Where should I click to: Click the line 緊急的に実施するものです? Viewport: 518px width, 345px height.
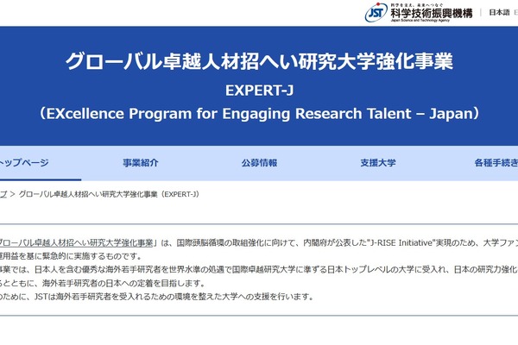click(x=71, y=256)
